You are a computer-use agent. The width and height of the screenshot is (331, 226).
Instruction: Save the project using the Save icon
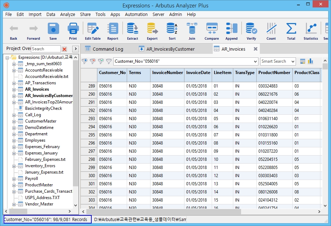53,31
